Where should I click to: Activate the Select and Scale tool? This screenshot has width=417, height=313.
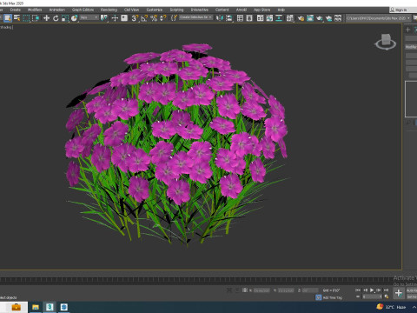[x=65, y=18]
